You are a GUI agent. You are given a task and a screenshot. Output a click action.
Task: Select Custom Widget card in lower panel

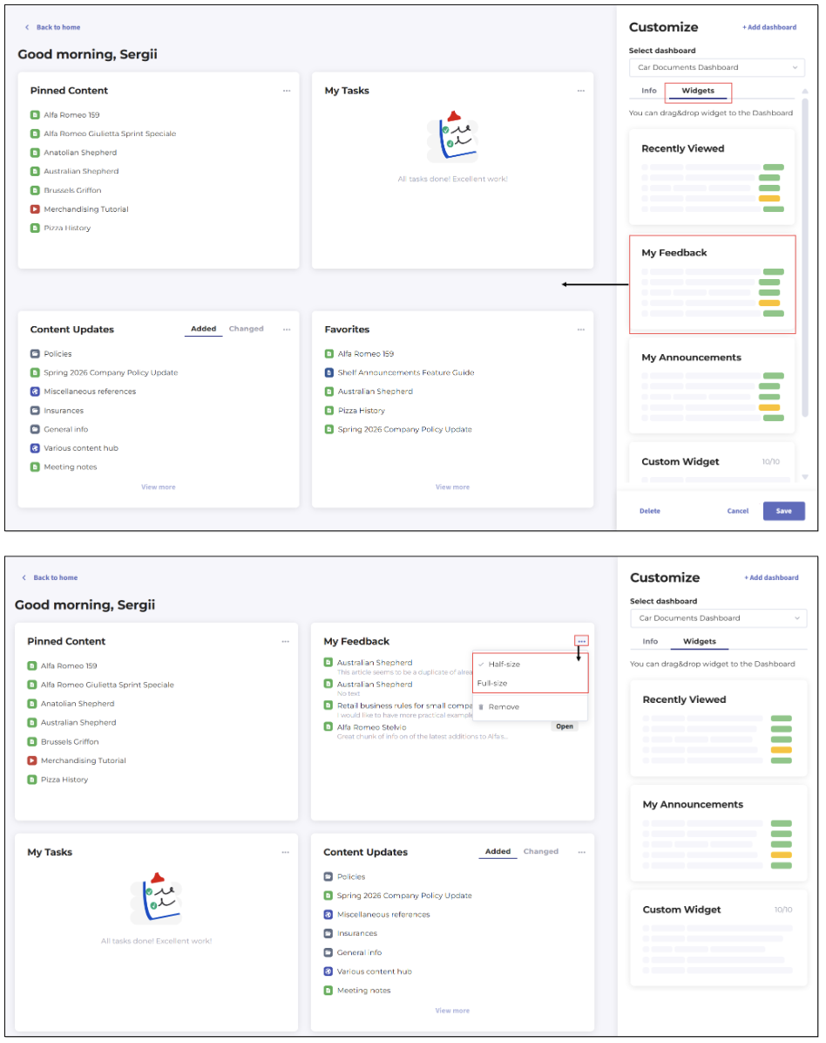tap(718, 938)
